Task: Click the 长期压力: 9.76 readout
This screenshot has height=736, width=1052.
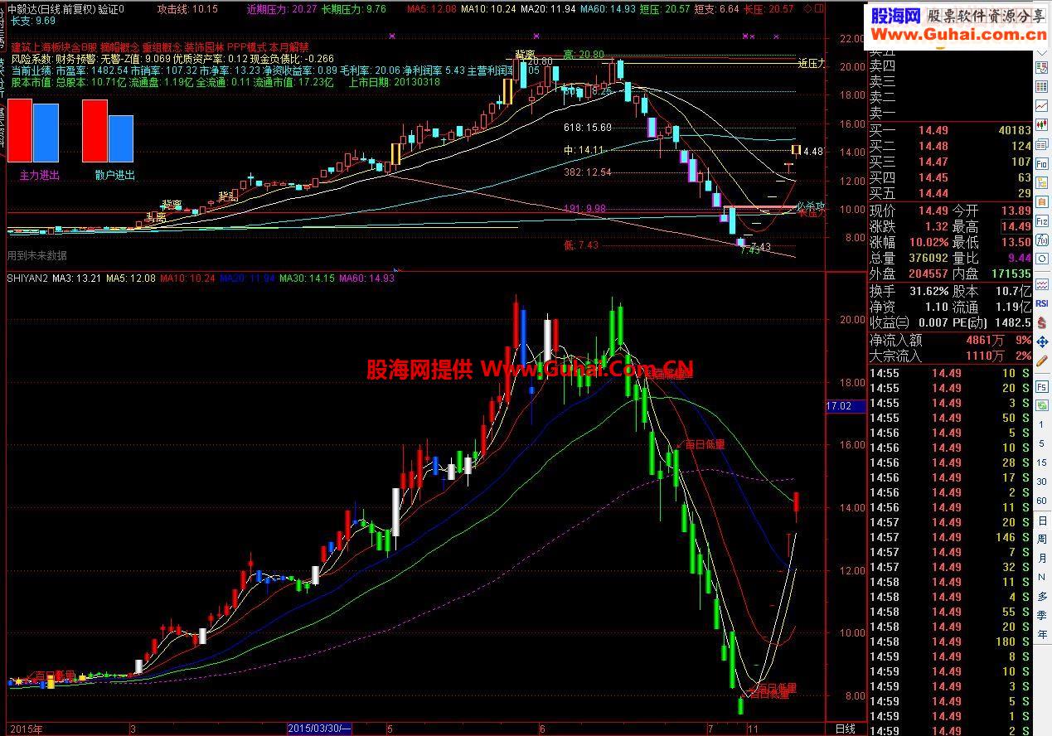Action: pyautogui.click(x=353, y=9)
